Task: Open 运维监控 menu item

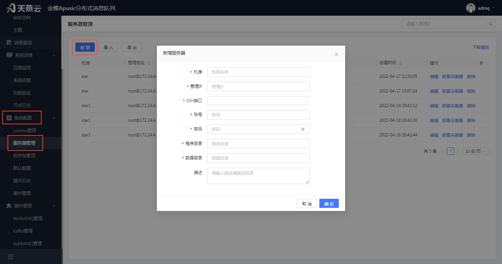Action: tap(22, 68)
